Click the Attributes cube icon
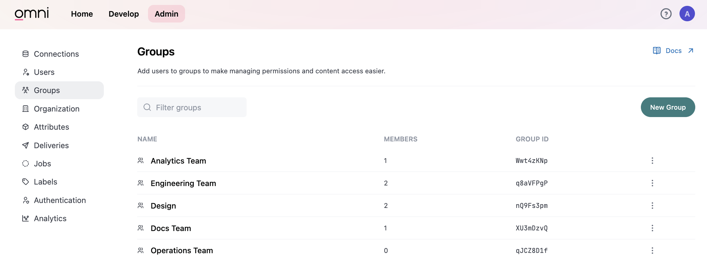The height and width of the screenshot is (276, 707). pyautogui.click(x=26, y=127)
